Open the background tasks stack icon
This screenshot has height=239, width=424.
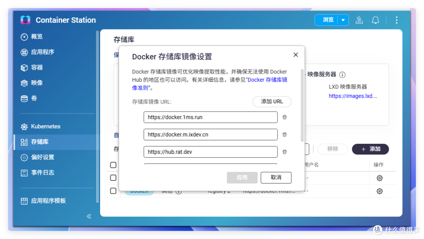point(359,20)
